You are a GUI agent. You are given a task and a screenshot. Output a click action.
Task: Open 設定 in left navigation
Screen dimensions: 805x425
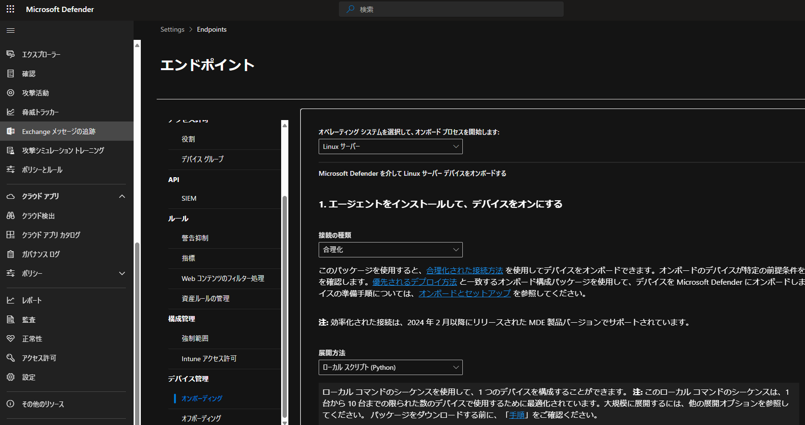point(67,377)
